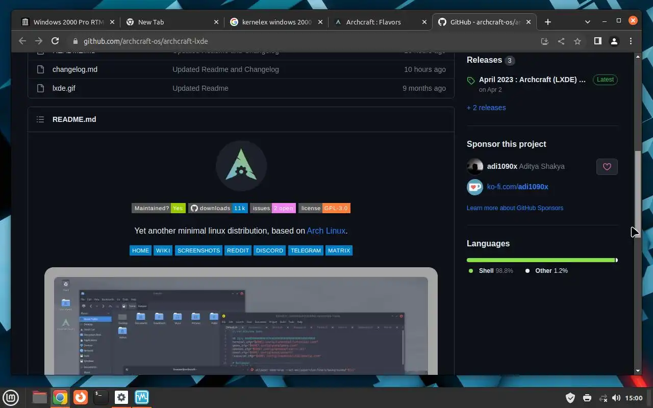Toggle the browser side panel

coord(598,41)
